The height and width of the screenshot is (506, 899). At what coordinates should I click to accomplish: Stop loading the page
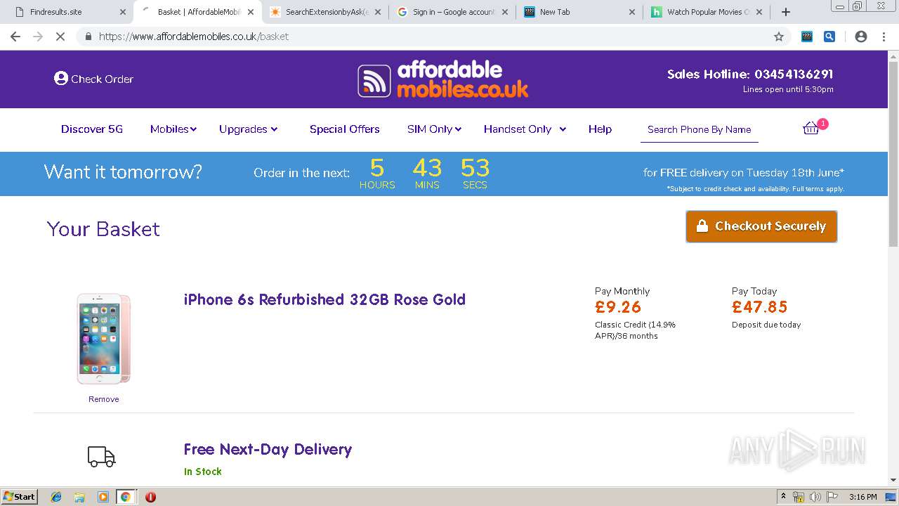click(x=60, y=37)
